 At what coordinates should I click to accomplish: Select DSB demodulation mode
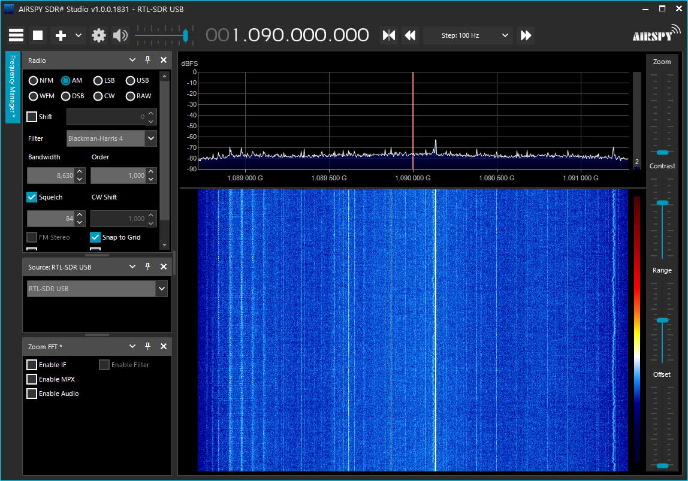pos(66,96)
